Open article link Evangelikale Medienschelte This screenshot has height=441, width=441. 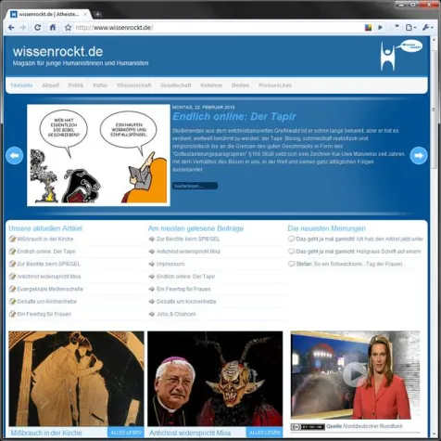[50, 289]
